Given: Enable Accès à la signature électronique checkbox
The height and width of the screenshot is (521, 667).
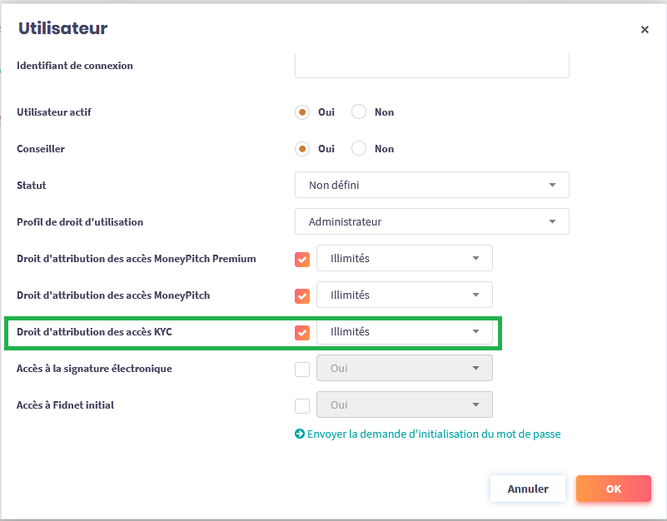Looking at the screenshot, I should point(302,369).
